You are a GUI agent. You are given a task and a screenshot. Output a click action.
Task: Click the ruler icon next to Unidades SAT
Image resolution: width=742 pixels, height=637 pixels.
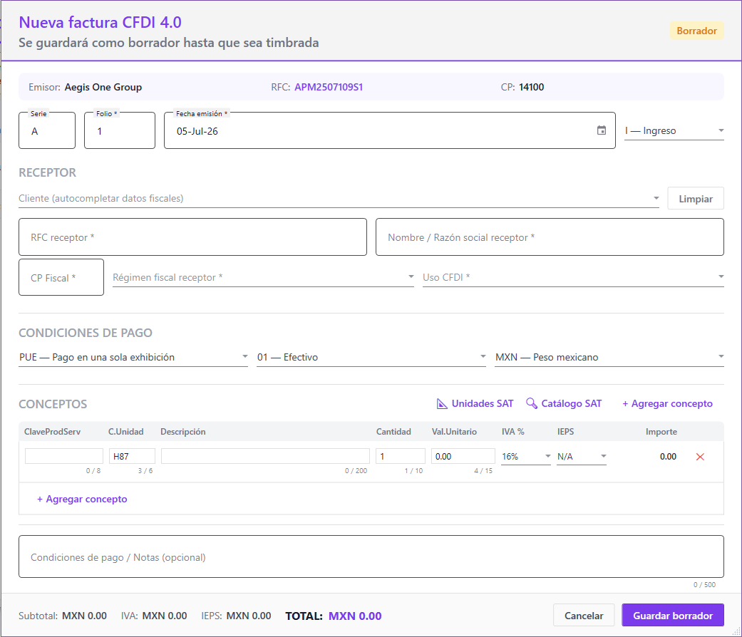pyautogui.click(x=441, y=404)
